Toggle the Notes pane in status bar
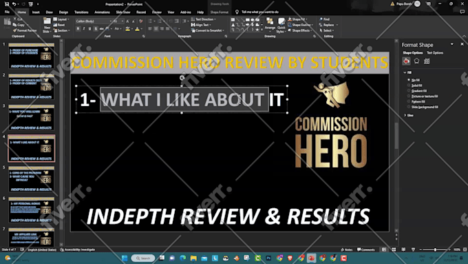This screenshot has height=264, width=468. (346, 250)
